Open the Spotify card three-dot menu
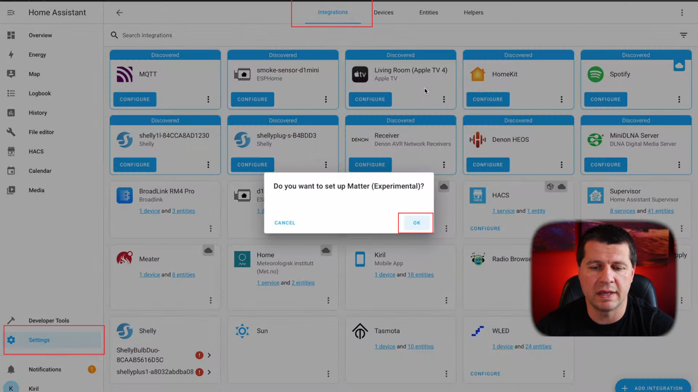The image size is (698, 392). pos(679,99)
